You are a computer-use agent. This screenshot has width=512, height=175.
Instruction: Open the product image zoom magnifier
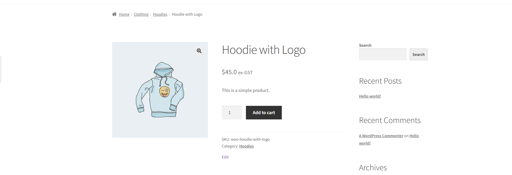[x=199, y=51]
